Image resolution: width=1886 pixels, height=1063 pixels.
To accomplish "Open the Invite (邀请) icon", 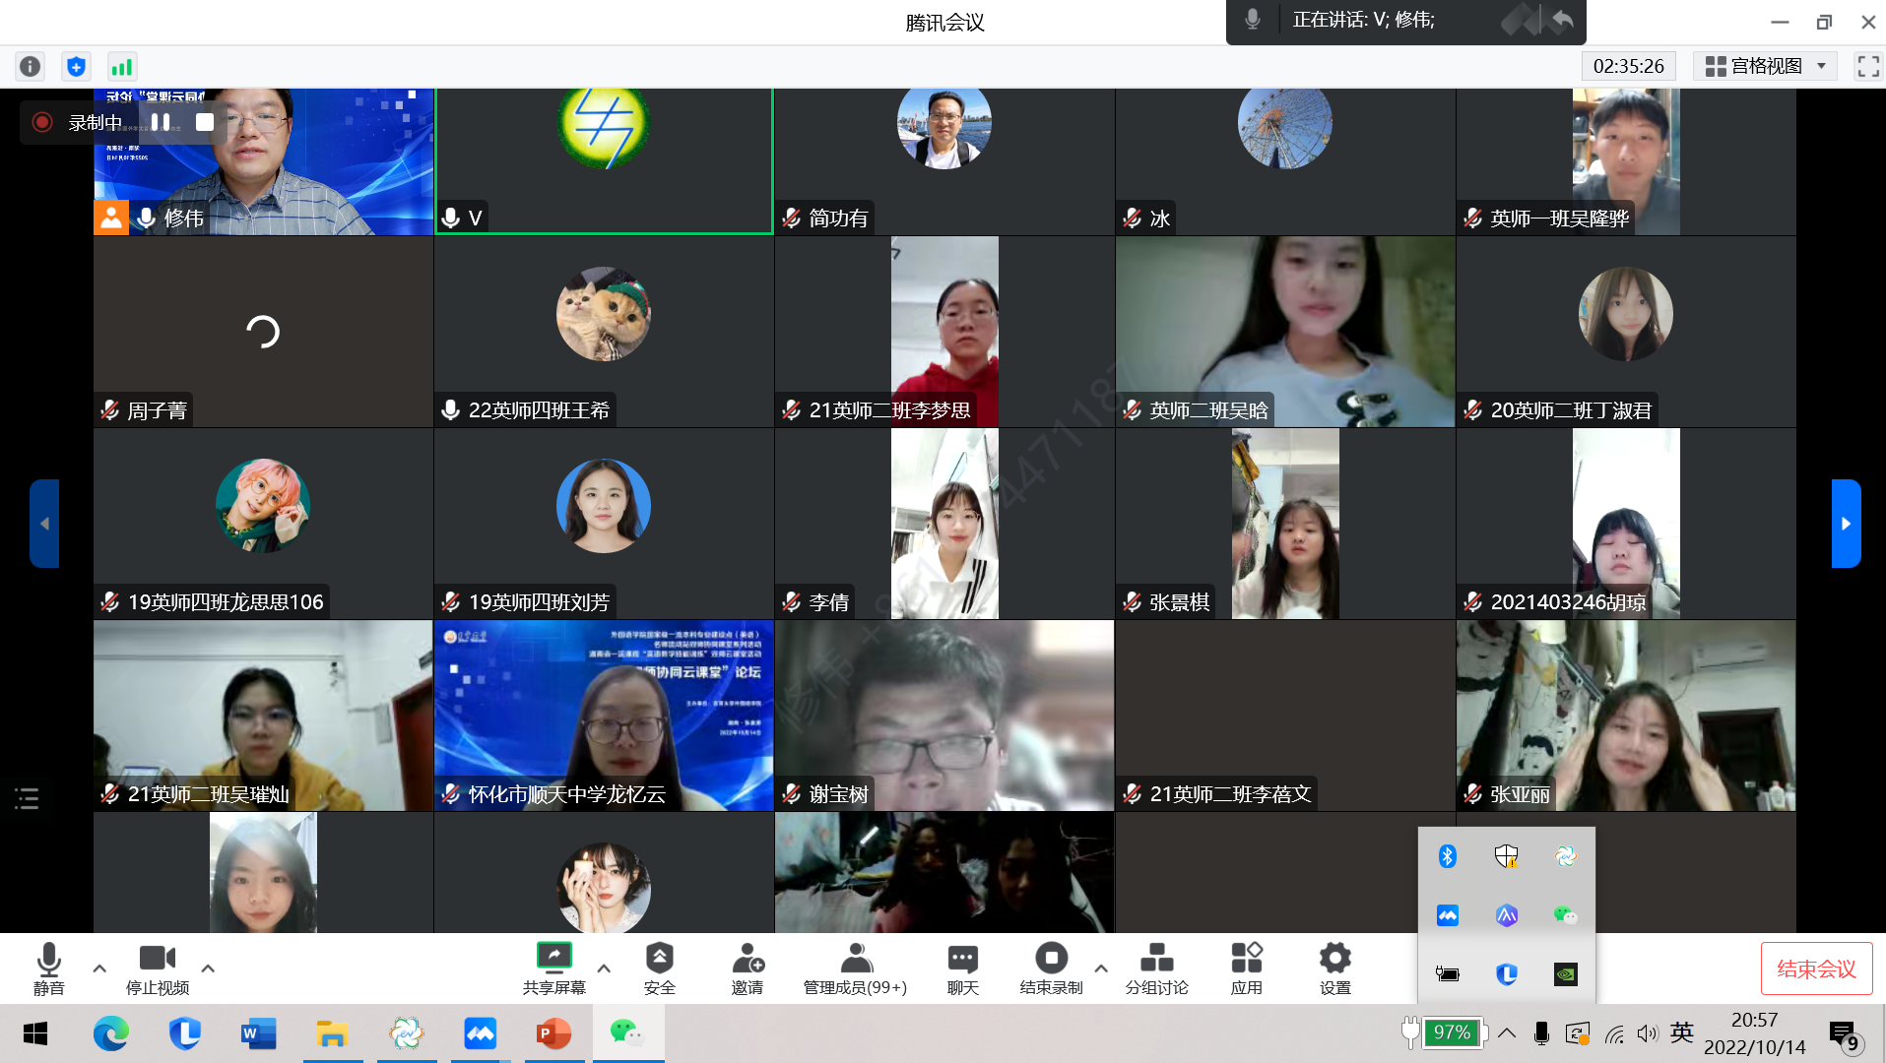I will [x=748, y=968].
